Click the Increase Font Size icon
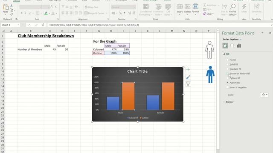Viewport: 273px width, 153px height. click(52, 7)
